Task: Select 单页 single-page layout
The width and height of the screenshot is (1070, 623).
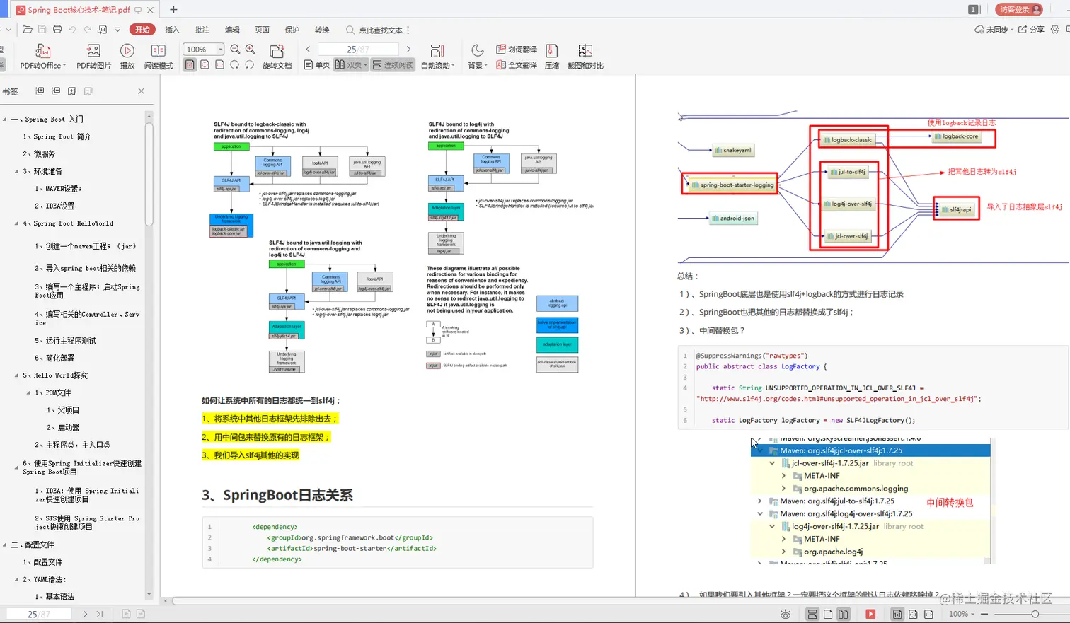Action: pos(317,65)
